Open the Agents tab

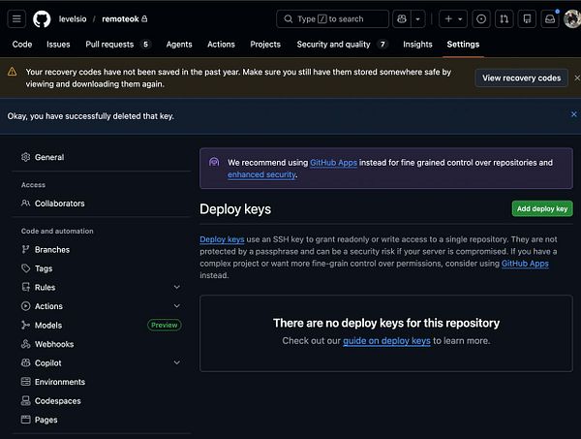pos(179,45)
